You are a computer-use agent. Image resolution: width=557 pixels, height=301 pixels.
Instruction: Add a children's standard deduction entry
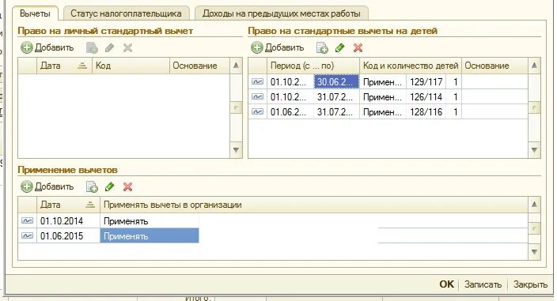278,48
